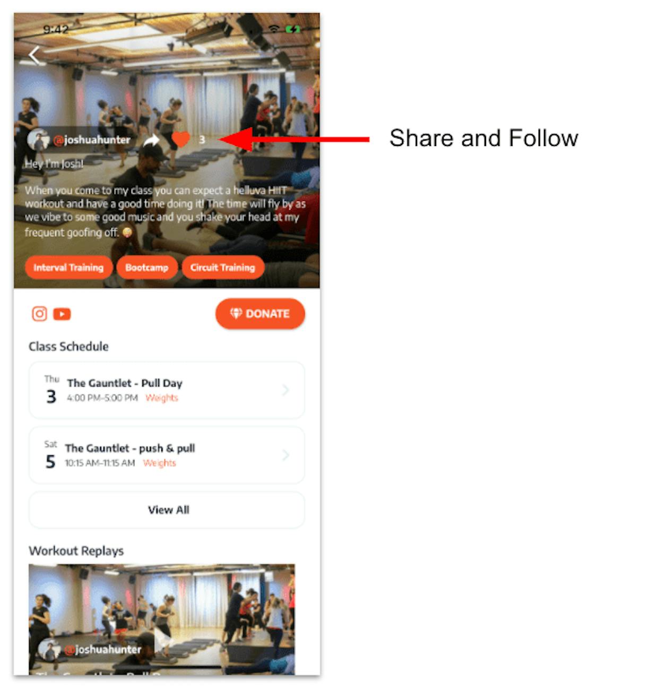Open the Instagram profile icon
This screenshot has height=690, width=658.
pyautogui.click(x=39, y=314)
